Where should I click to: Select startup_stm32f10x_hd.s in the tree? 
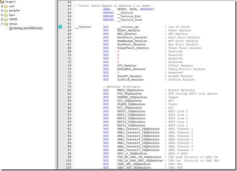pos(28,28)
